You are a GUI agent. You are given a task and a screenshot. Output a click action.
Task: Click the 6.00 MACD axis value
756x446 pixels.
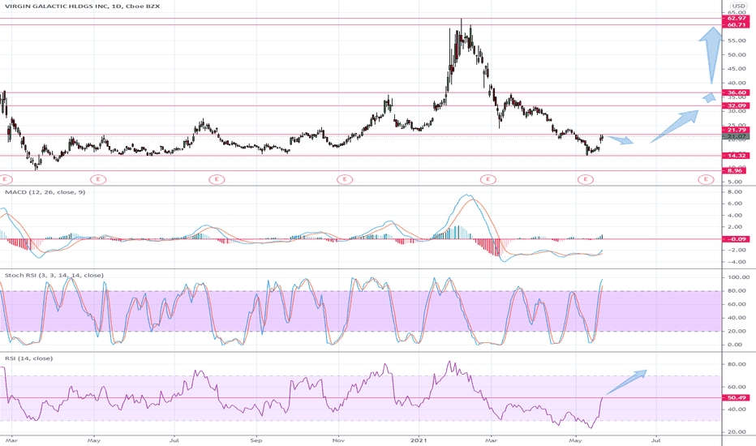[x=735, y=204]
